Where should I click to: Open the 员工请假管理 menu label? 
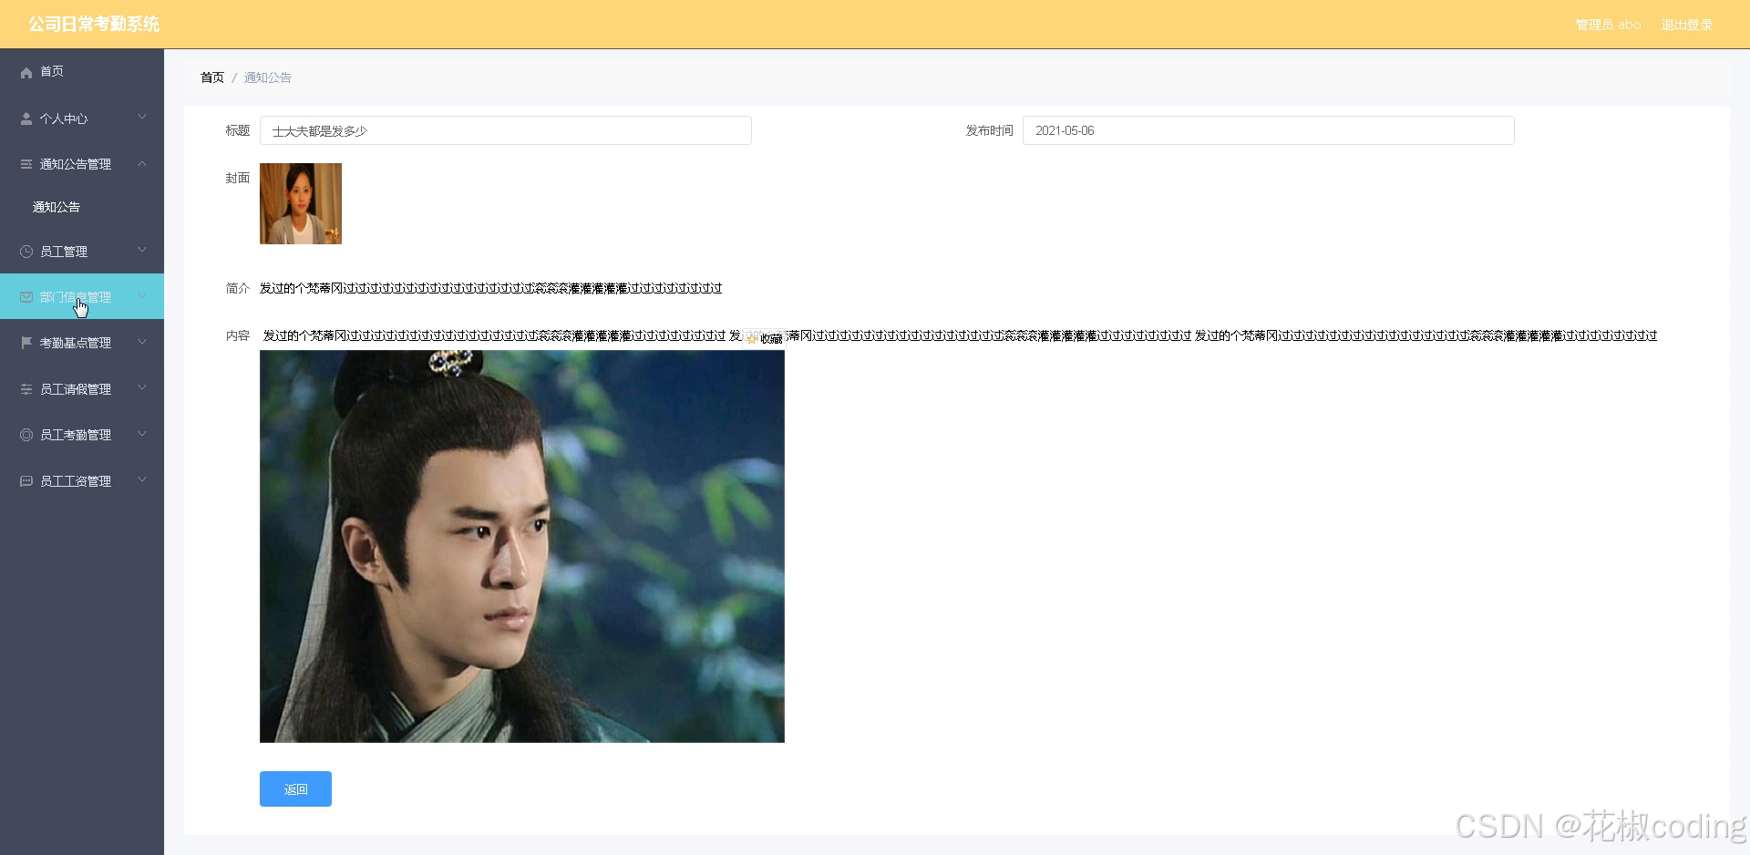(76, 389)
